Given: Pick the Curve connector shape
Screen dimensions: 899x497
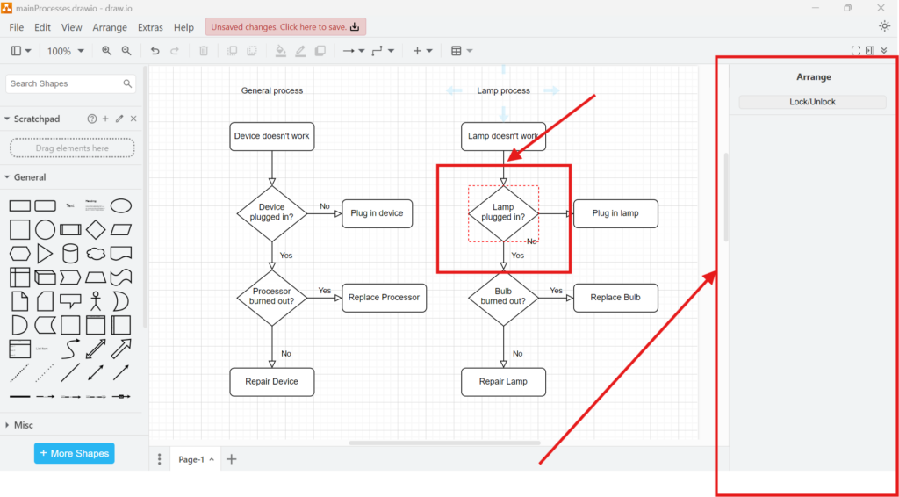Looking at the screenshot, I should pyautogui.click(x=70, y=349).
